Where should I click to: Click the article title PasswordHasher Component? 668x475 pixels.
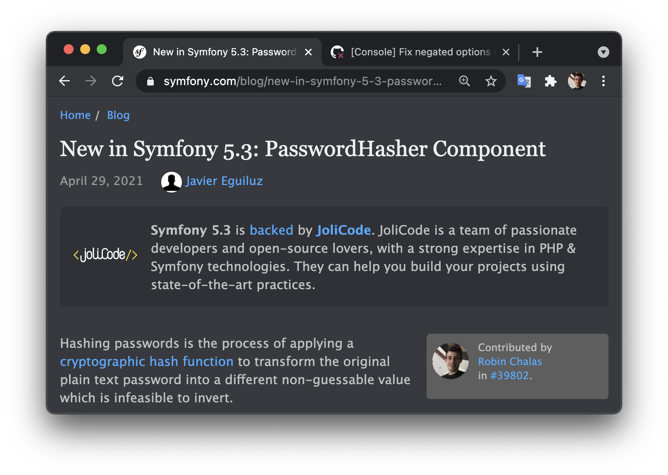303,149
